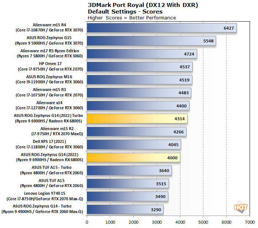The height and width of the screenshot is (228, 258).
Task: Click the 3640 score value
Action: (164, 171)
